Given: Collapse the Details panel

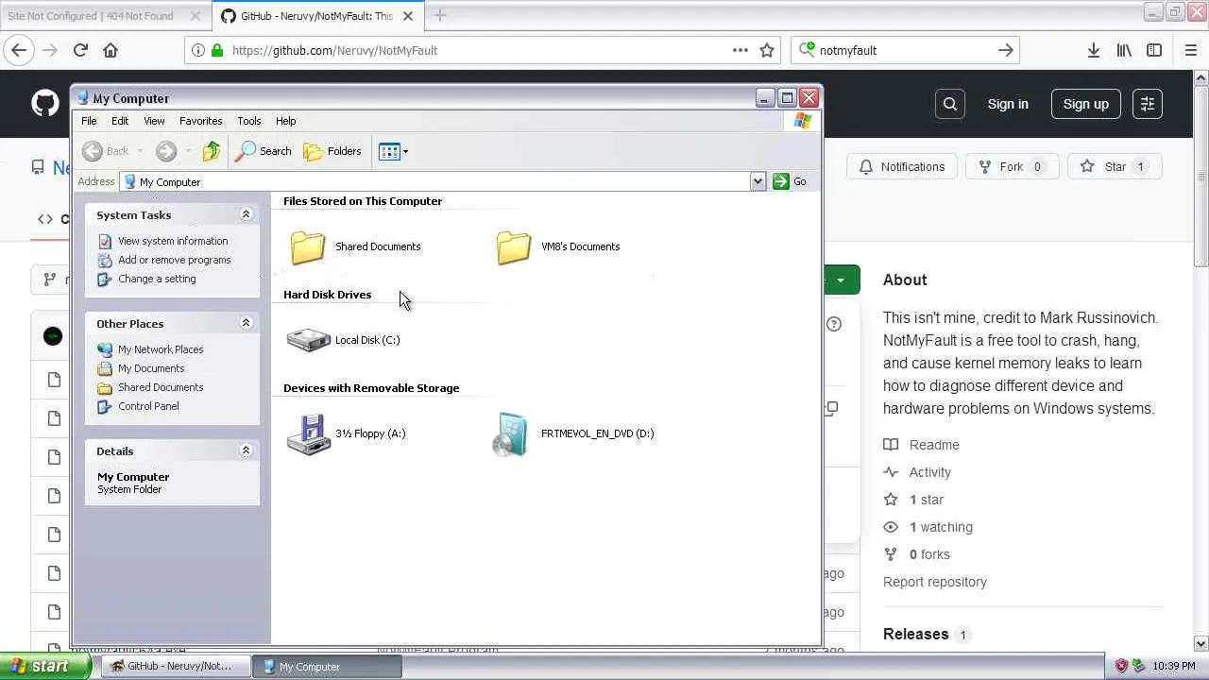Looking at the screenshot, I should click(x=246, y=450).
